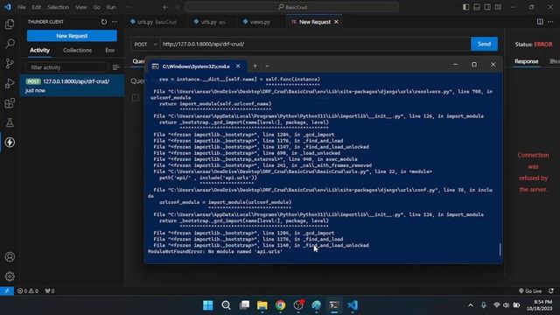The height and width of the screenshot is (315, 560).
Task: Open Source Control view
Action: click(10, 64)
